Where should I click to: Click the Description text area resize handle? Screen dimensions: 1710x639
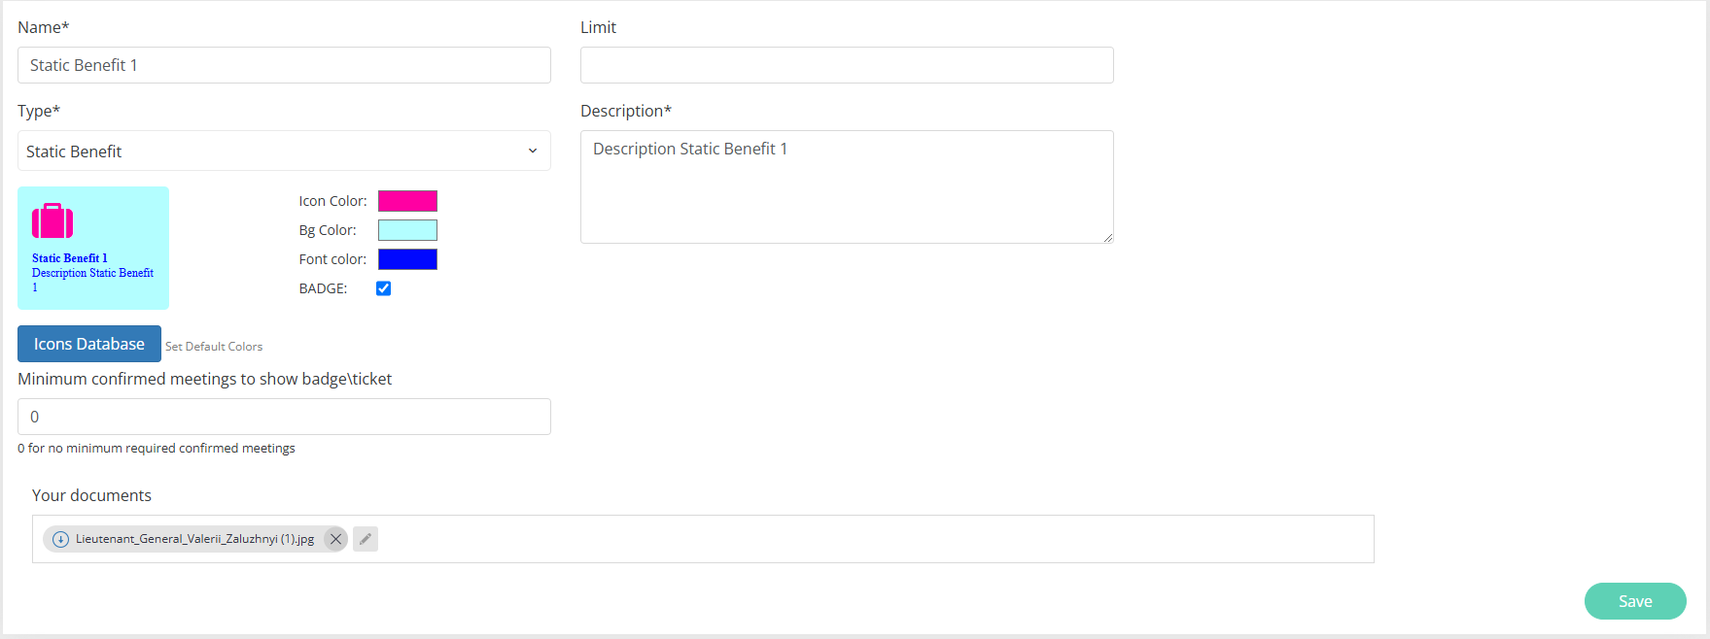point(1108,238)
